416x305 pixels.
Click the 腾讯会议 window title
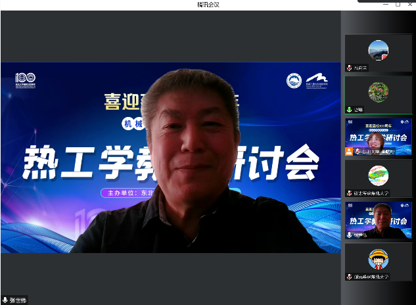[208, 5]
